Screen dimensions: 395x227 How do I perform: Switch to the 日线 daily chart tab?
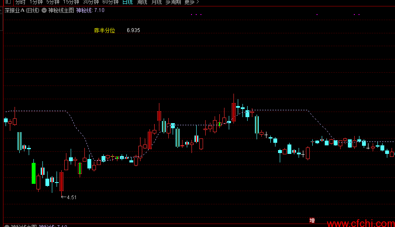click(x=128, y=2)
